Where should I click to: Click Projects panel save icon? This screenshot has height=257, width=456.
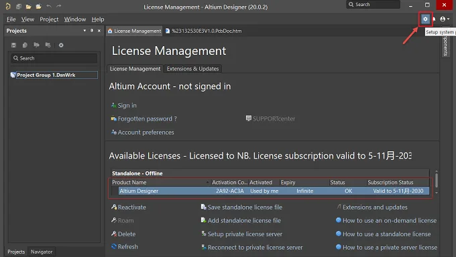13,45
